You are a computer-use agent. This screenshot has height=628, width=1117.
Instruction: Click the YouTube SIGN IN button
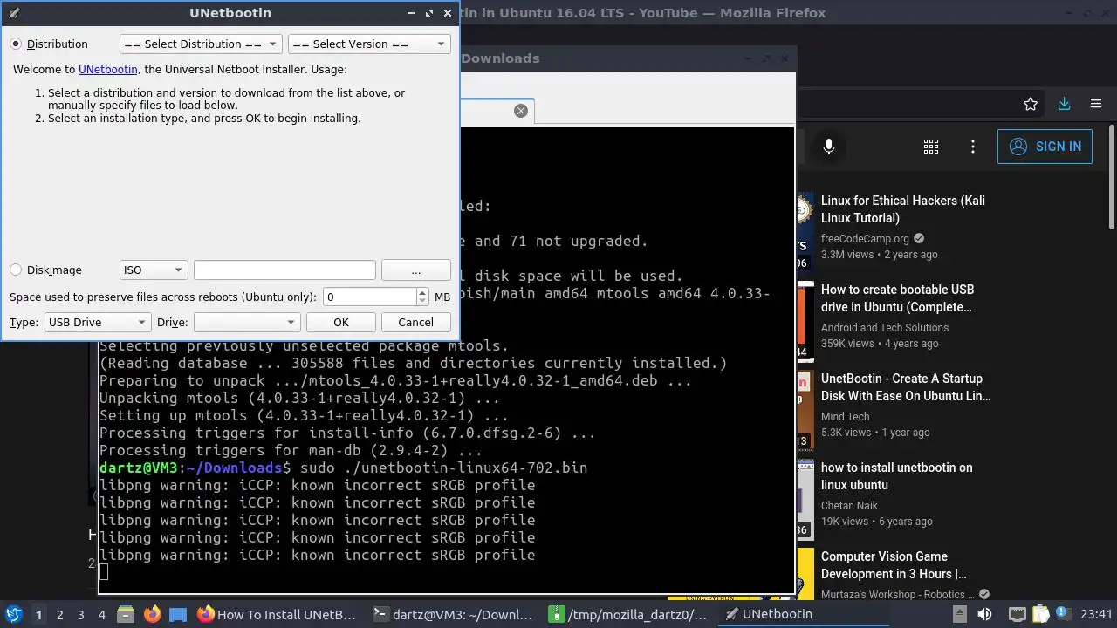(x=1045, y=147)
